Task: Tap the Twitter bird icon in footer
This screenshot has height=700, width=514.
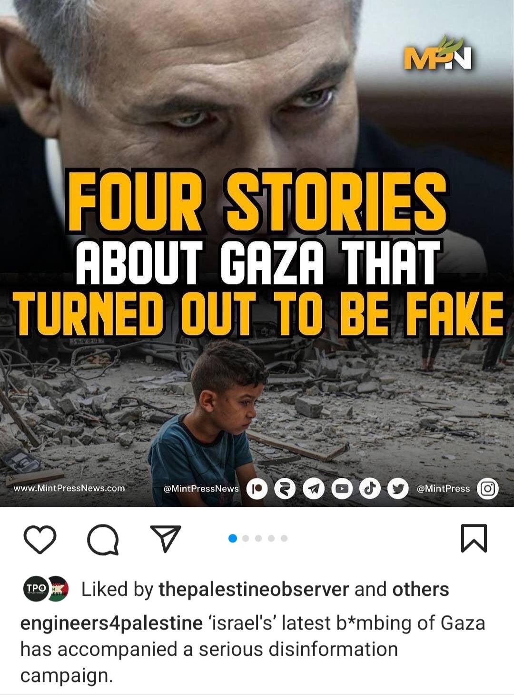Action: [397, 489]
